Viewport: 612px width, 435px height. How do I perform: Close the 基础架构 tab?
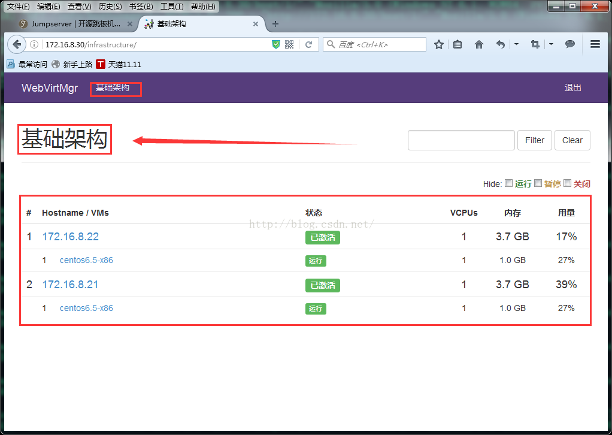tap(256, 24)
